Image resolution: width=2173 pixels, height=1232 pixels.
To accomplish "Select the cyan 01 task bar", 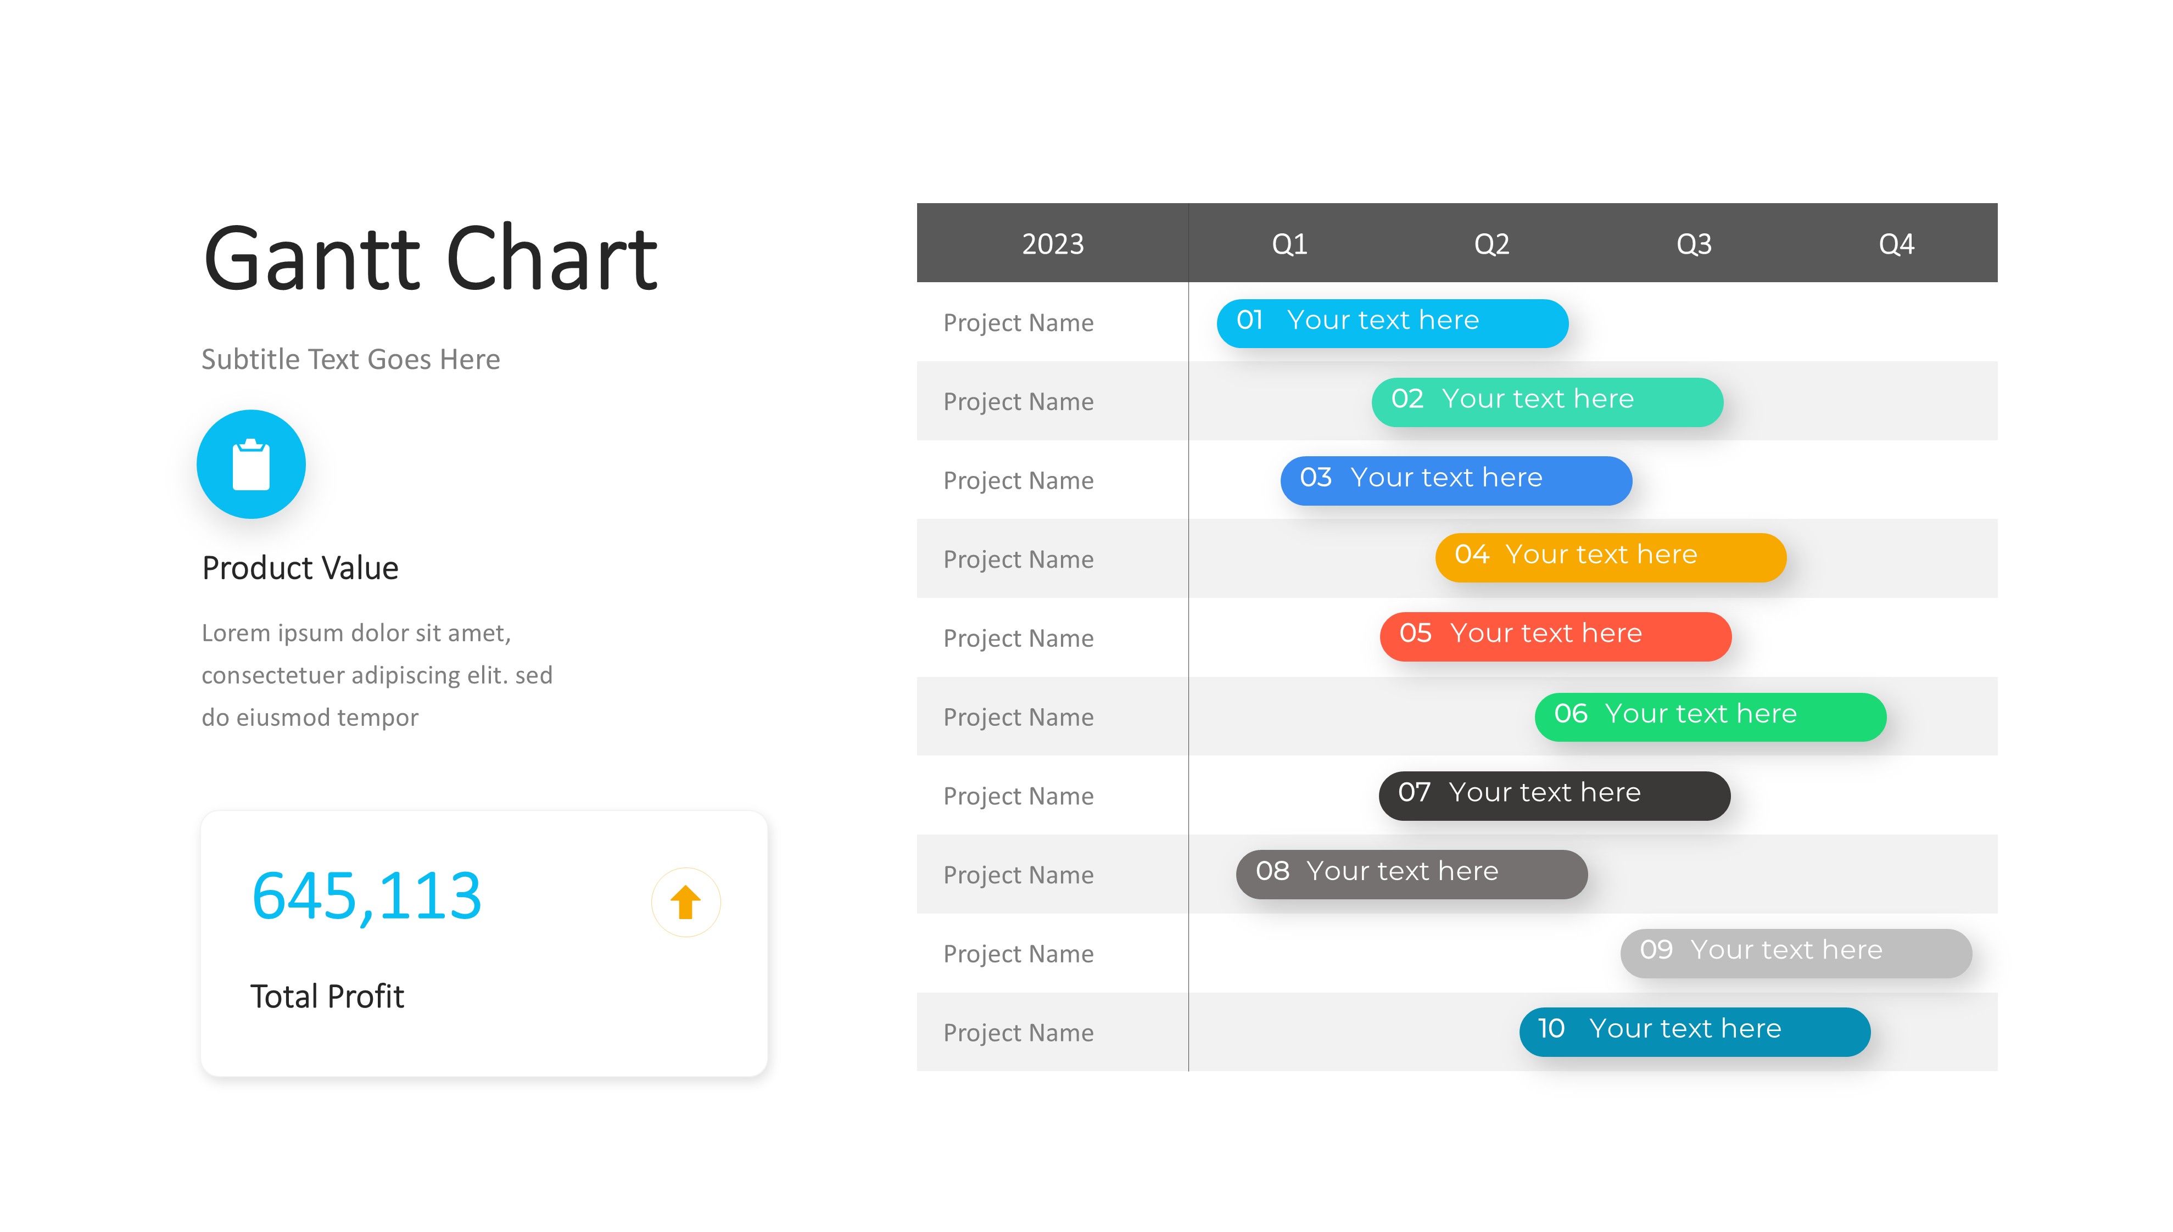I will tap(1392, 322).
